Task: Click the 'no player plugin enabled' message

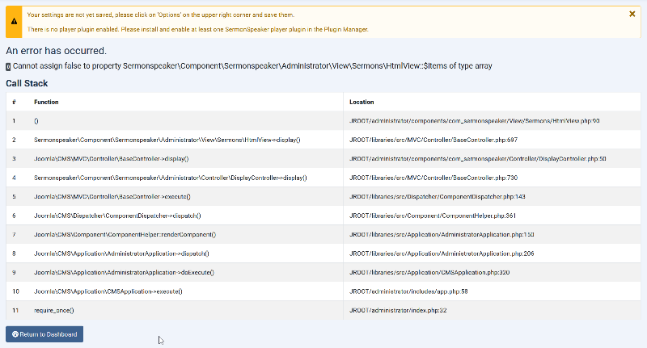Action: [x=197, y=29]
